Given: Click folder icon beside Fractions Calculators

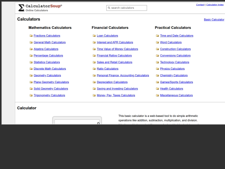Looking at the screenshot, I should pyautogui.click(x=31, y=35).
